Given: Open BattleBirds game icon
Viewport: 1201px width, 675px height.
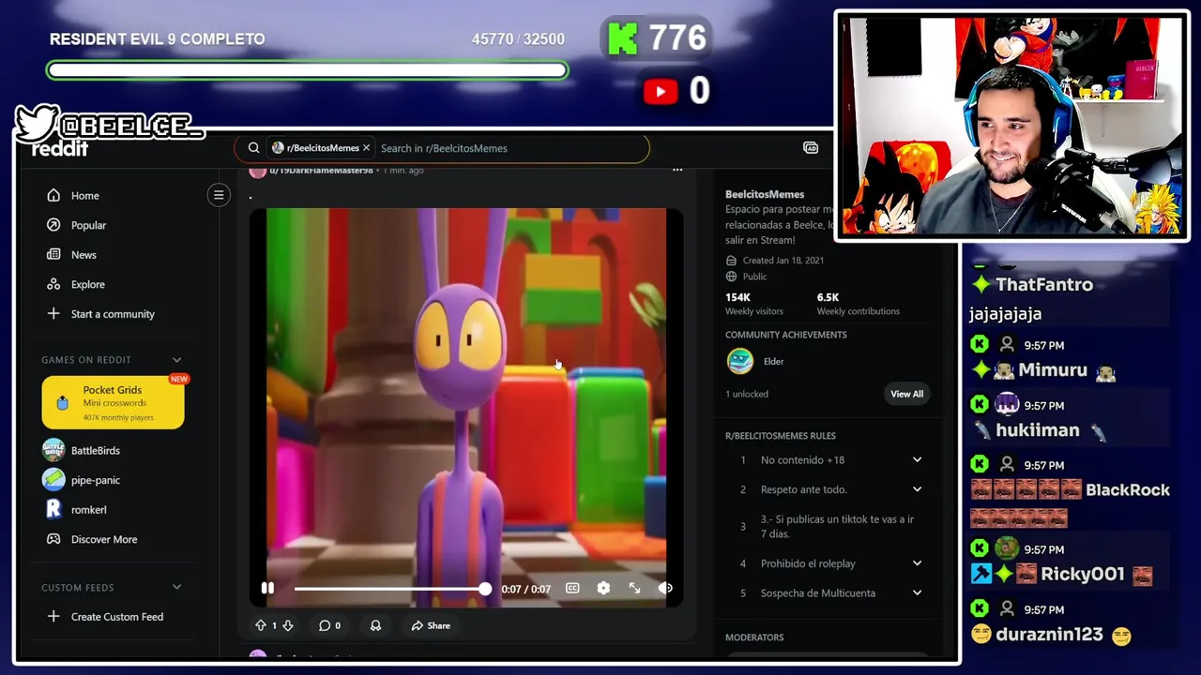Looking at the screenshot, I should click(x=53, y=450).
